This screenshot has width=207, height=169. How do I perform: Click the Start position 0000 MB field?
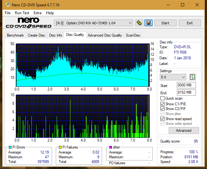coord(186,85)
